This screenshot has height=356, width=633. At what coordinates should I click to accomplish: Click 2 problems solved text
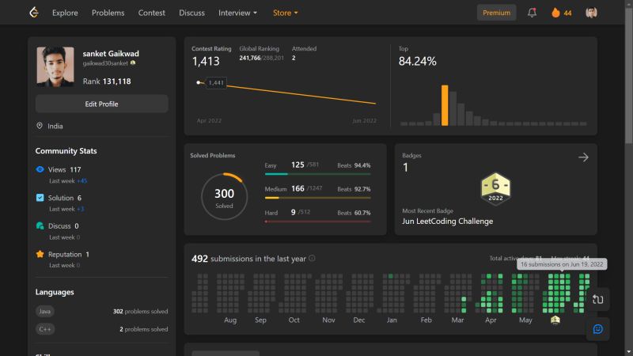(144, 329)
